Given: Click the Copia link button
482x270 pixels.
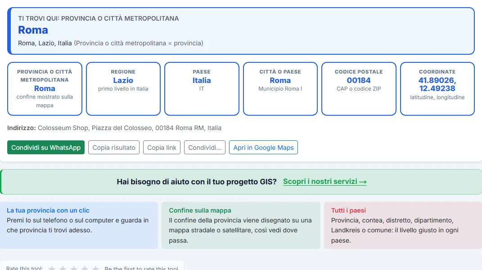Looking at the screenshot, I should click(162, 148).
